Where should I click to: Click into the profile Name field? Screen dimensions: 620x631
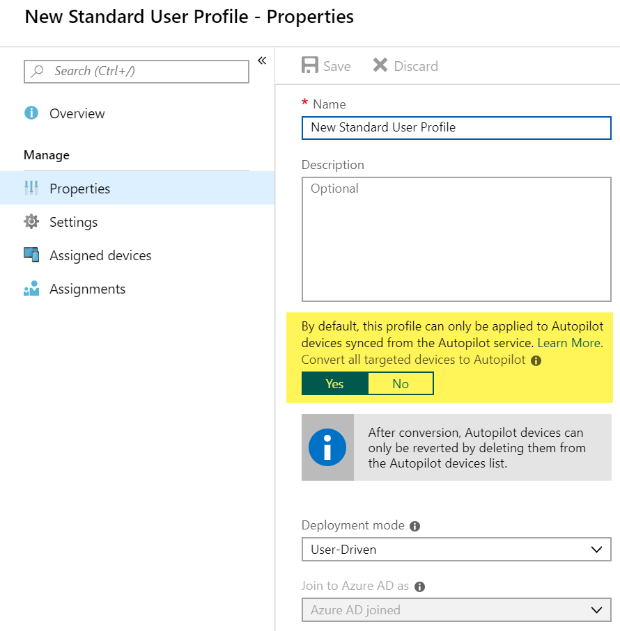click(456, 127)
